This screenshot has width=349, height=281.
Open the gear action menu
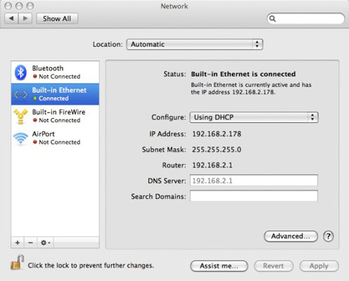click(46, 242)
